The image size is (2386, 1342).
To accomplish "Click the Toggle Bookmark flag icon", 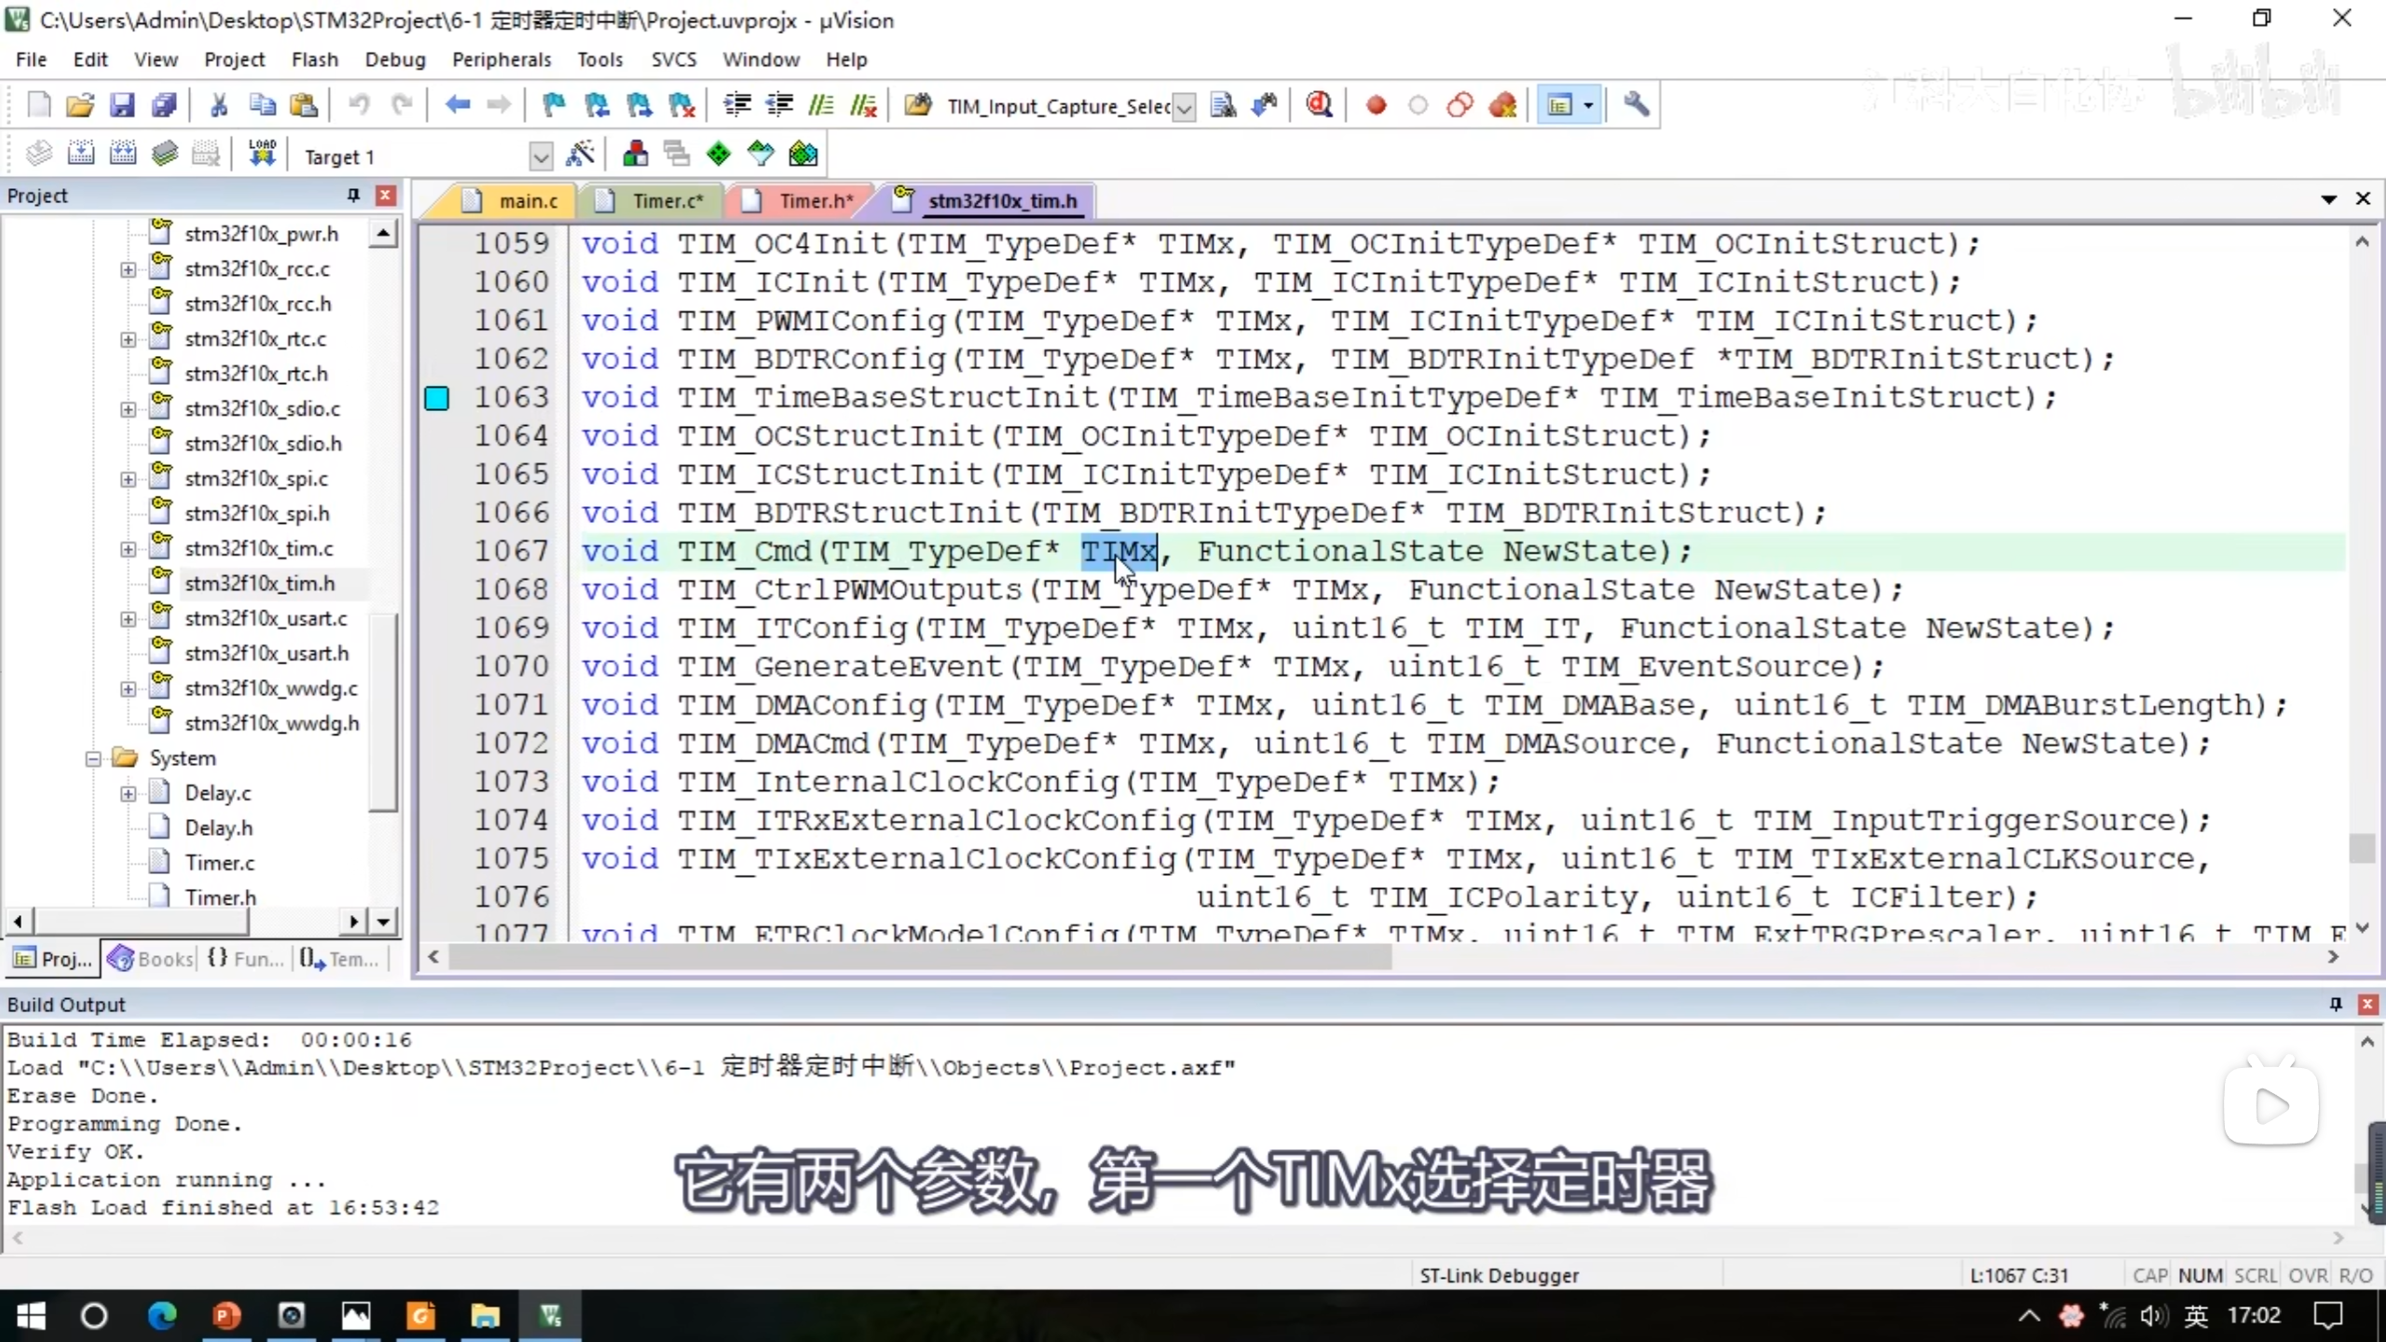I will (x=554, y=105).
